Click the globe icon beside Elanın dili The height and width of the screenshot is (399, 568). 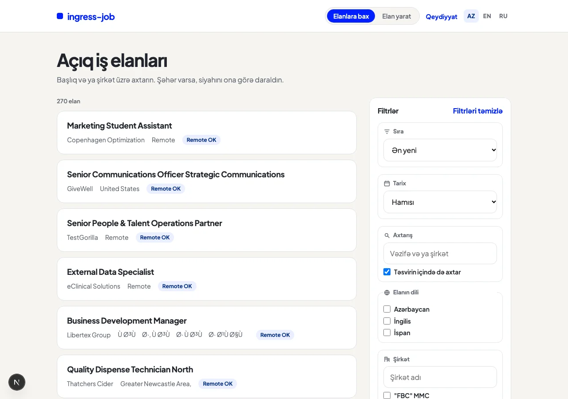coord(387,293)
